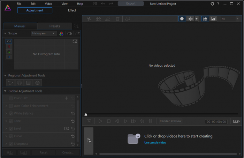
Task: Collapse the Regional Adjustment Tools section
Action: pos(5,75)
